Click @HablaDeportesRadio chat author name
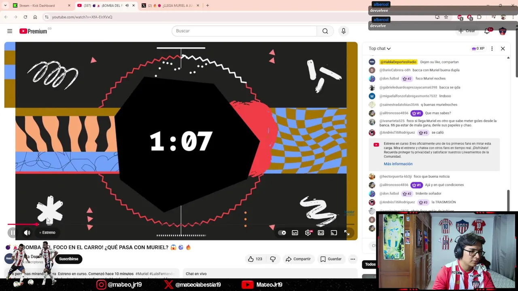 click(398, 62)
